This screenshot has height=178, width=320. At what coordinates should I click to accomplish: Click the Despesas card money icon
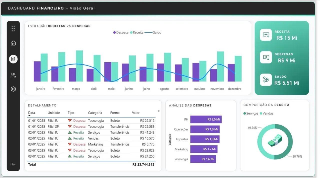point(266,57)
